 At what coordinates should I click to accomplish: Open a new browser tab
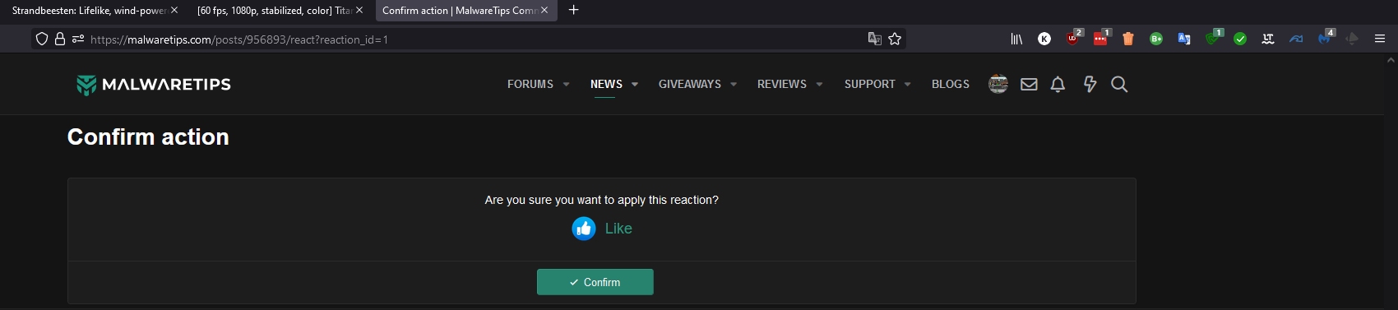click(574, 10)
